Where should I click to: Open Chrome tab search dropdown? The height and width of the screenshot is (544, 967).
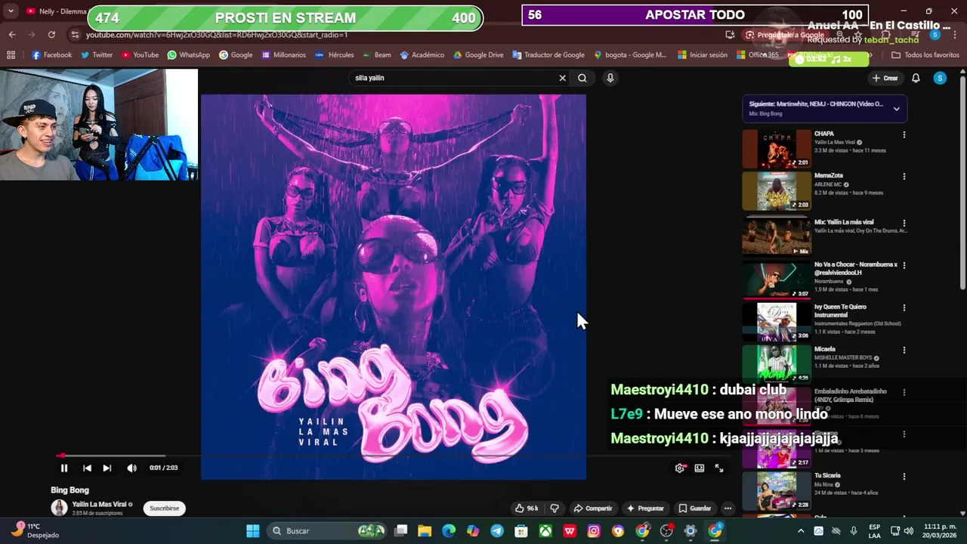click(11, 11)
